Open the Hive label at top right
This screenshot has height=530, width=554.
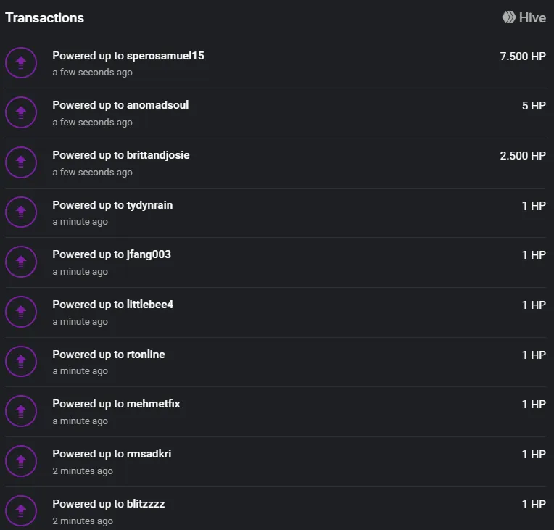(532, 17)
